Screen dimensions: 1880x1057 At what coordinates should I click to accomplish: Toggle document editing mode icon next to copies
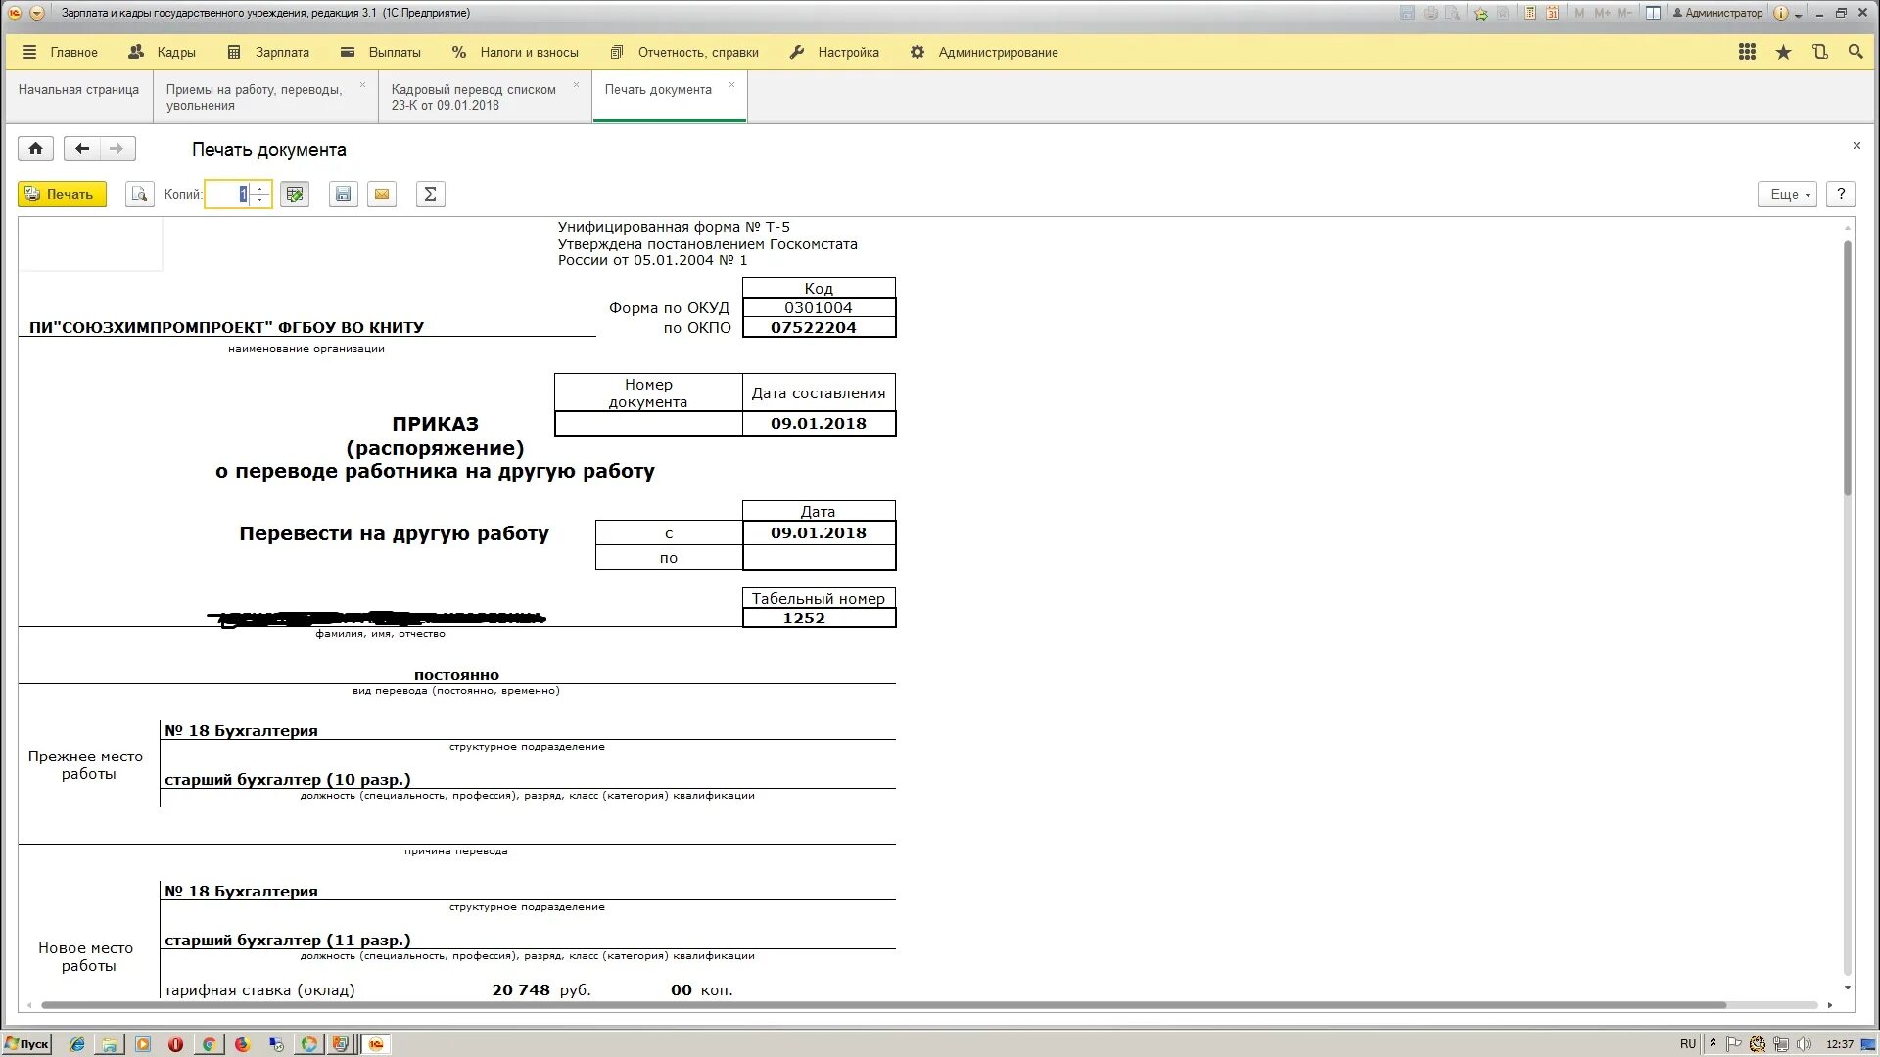pyautogui.click(x=295, y=194)
